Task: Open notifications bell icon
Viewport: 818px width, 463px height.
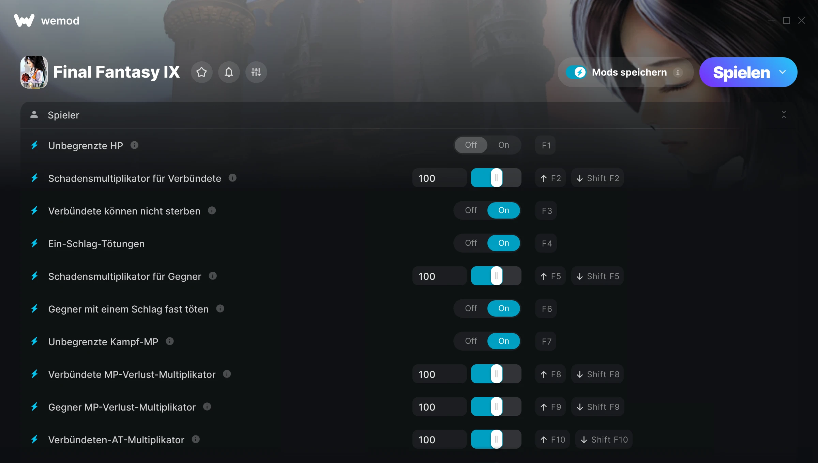Action: click(x=229, y=72)
